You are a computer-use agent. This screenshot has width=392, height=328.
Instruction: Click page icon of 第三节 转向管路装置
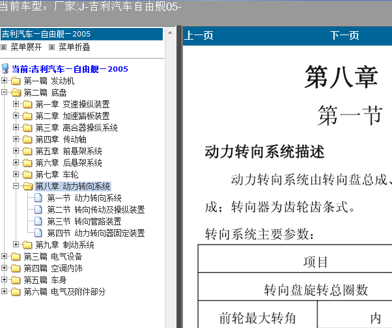pyautogui.click(x=38, y=221)
